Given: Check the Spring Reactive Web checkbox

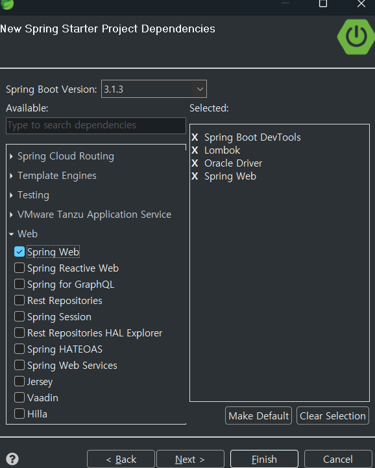Looking at the screenshot, I should point(19,268).
